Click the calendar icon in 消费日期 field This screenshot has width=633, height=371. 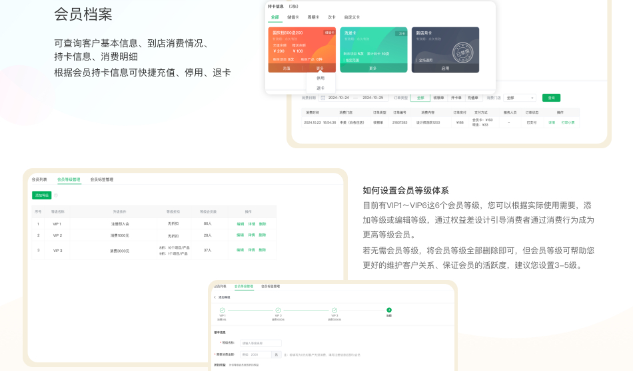[x=323, y=98]
